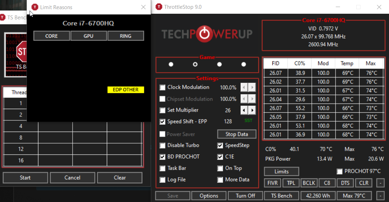Select the CORE tab in Limit Reasons

[x=51, y=36]
